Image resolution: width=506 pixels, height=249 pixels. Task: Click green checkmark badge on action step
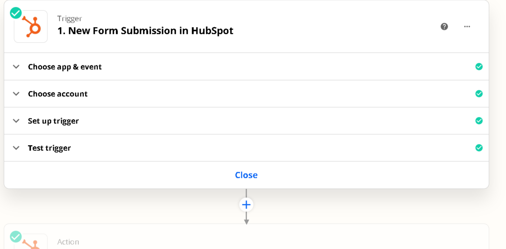coord(16,237)
